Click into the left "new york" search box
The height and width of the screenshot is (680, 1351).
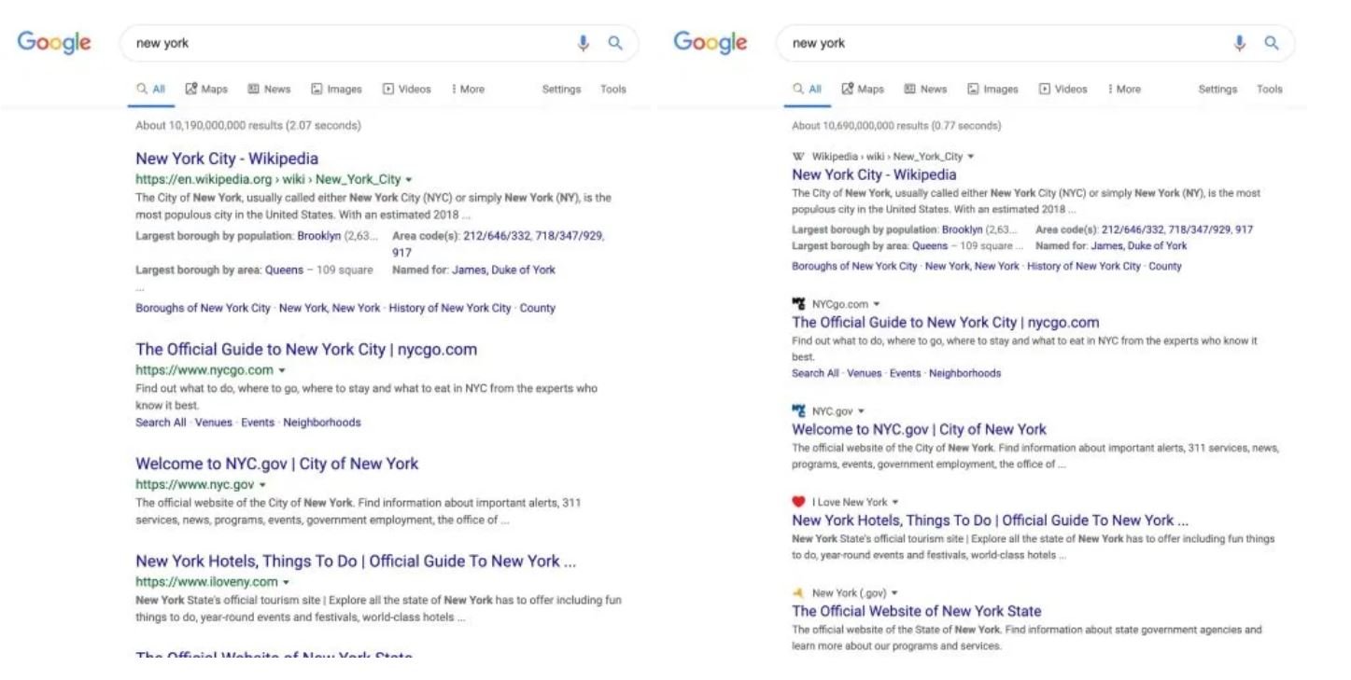tap(345, 43)
